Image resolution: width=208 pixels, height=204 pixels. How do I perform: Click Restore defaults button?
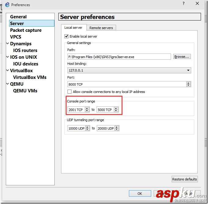(x=184, y=179)
